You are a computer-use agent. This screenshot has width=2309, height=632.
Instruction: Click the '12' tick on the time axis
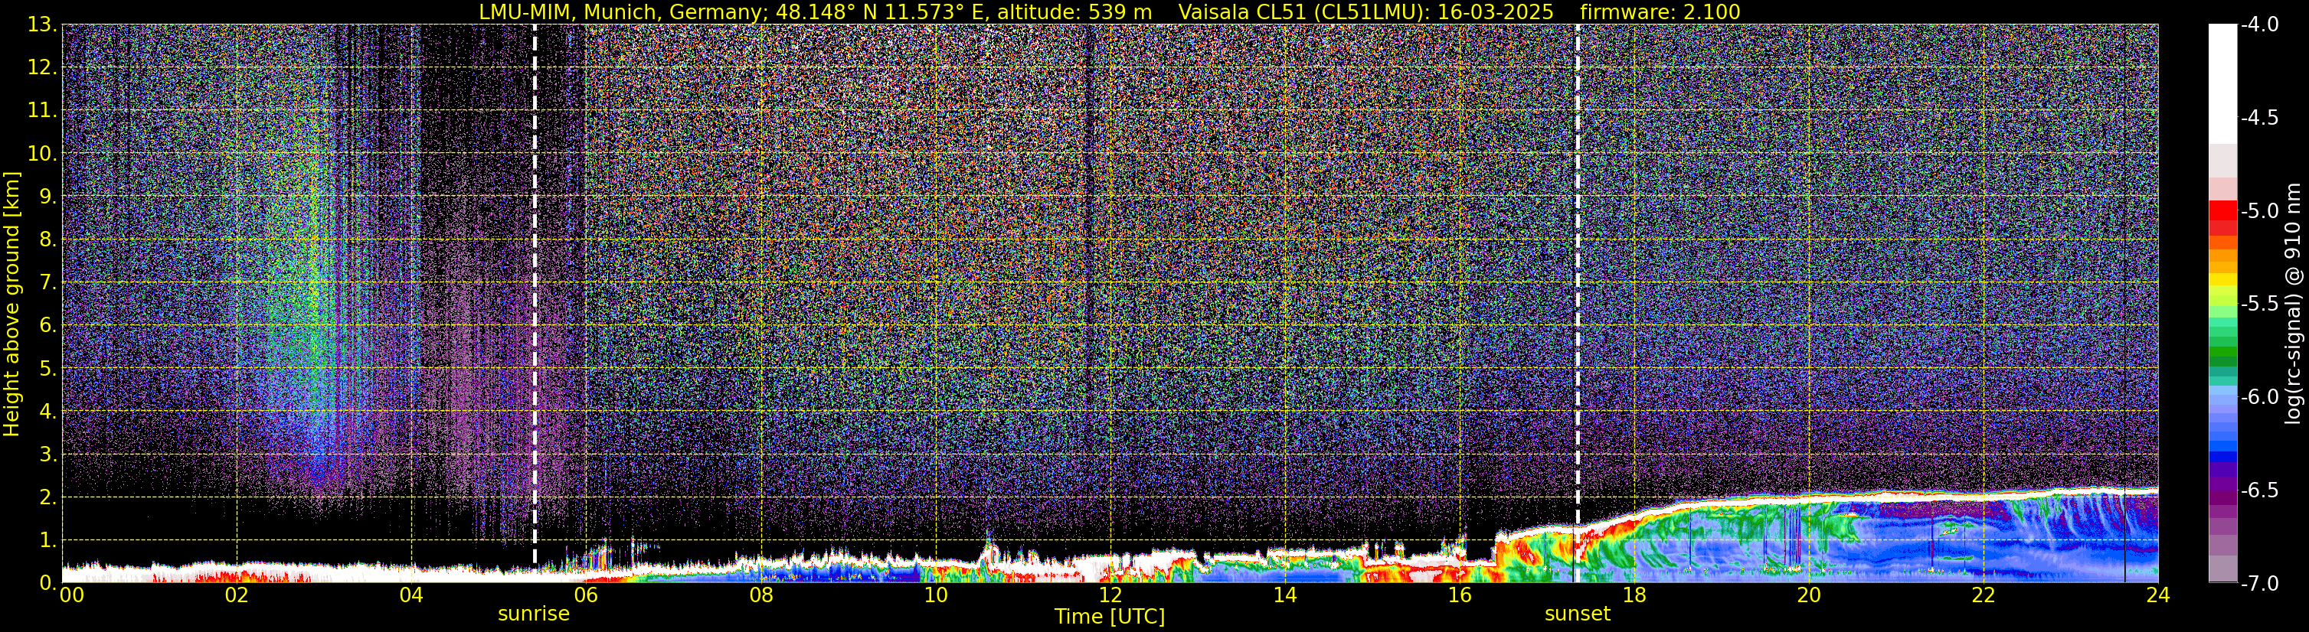[x=1110, y=595]
